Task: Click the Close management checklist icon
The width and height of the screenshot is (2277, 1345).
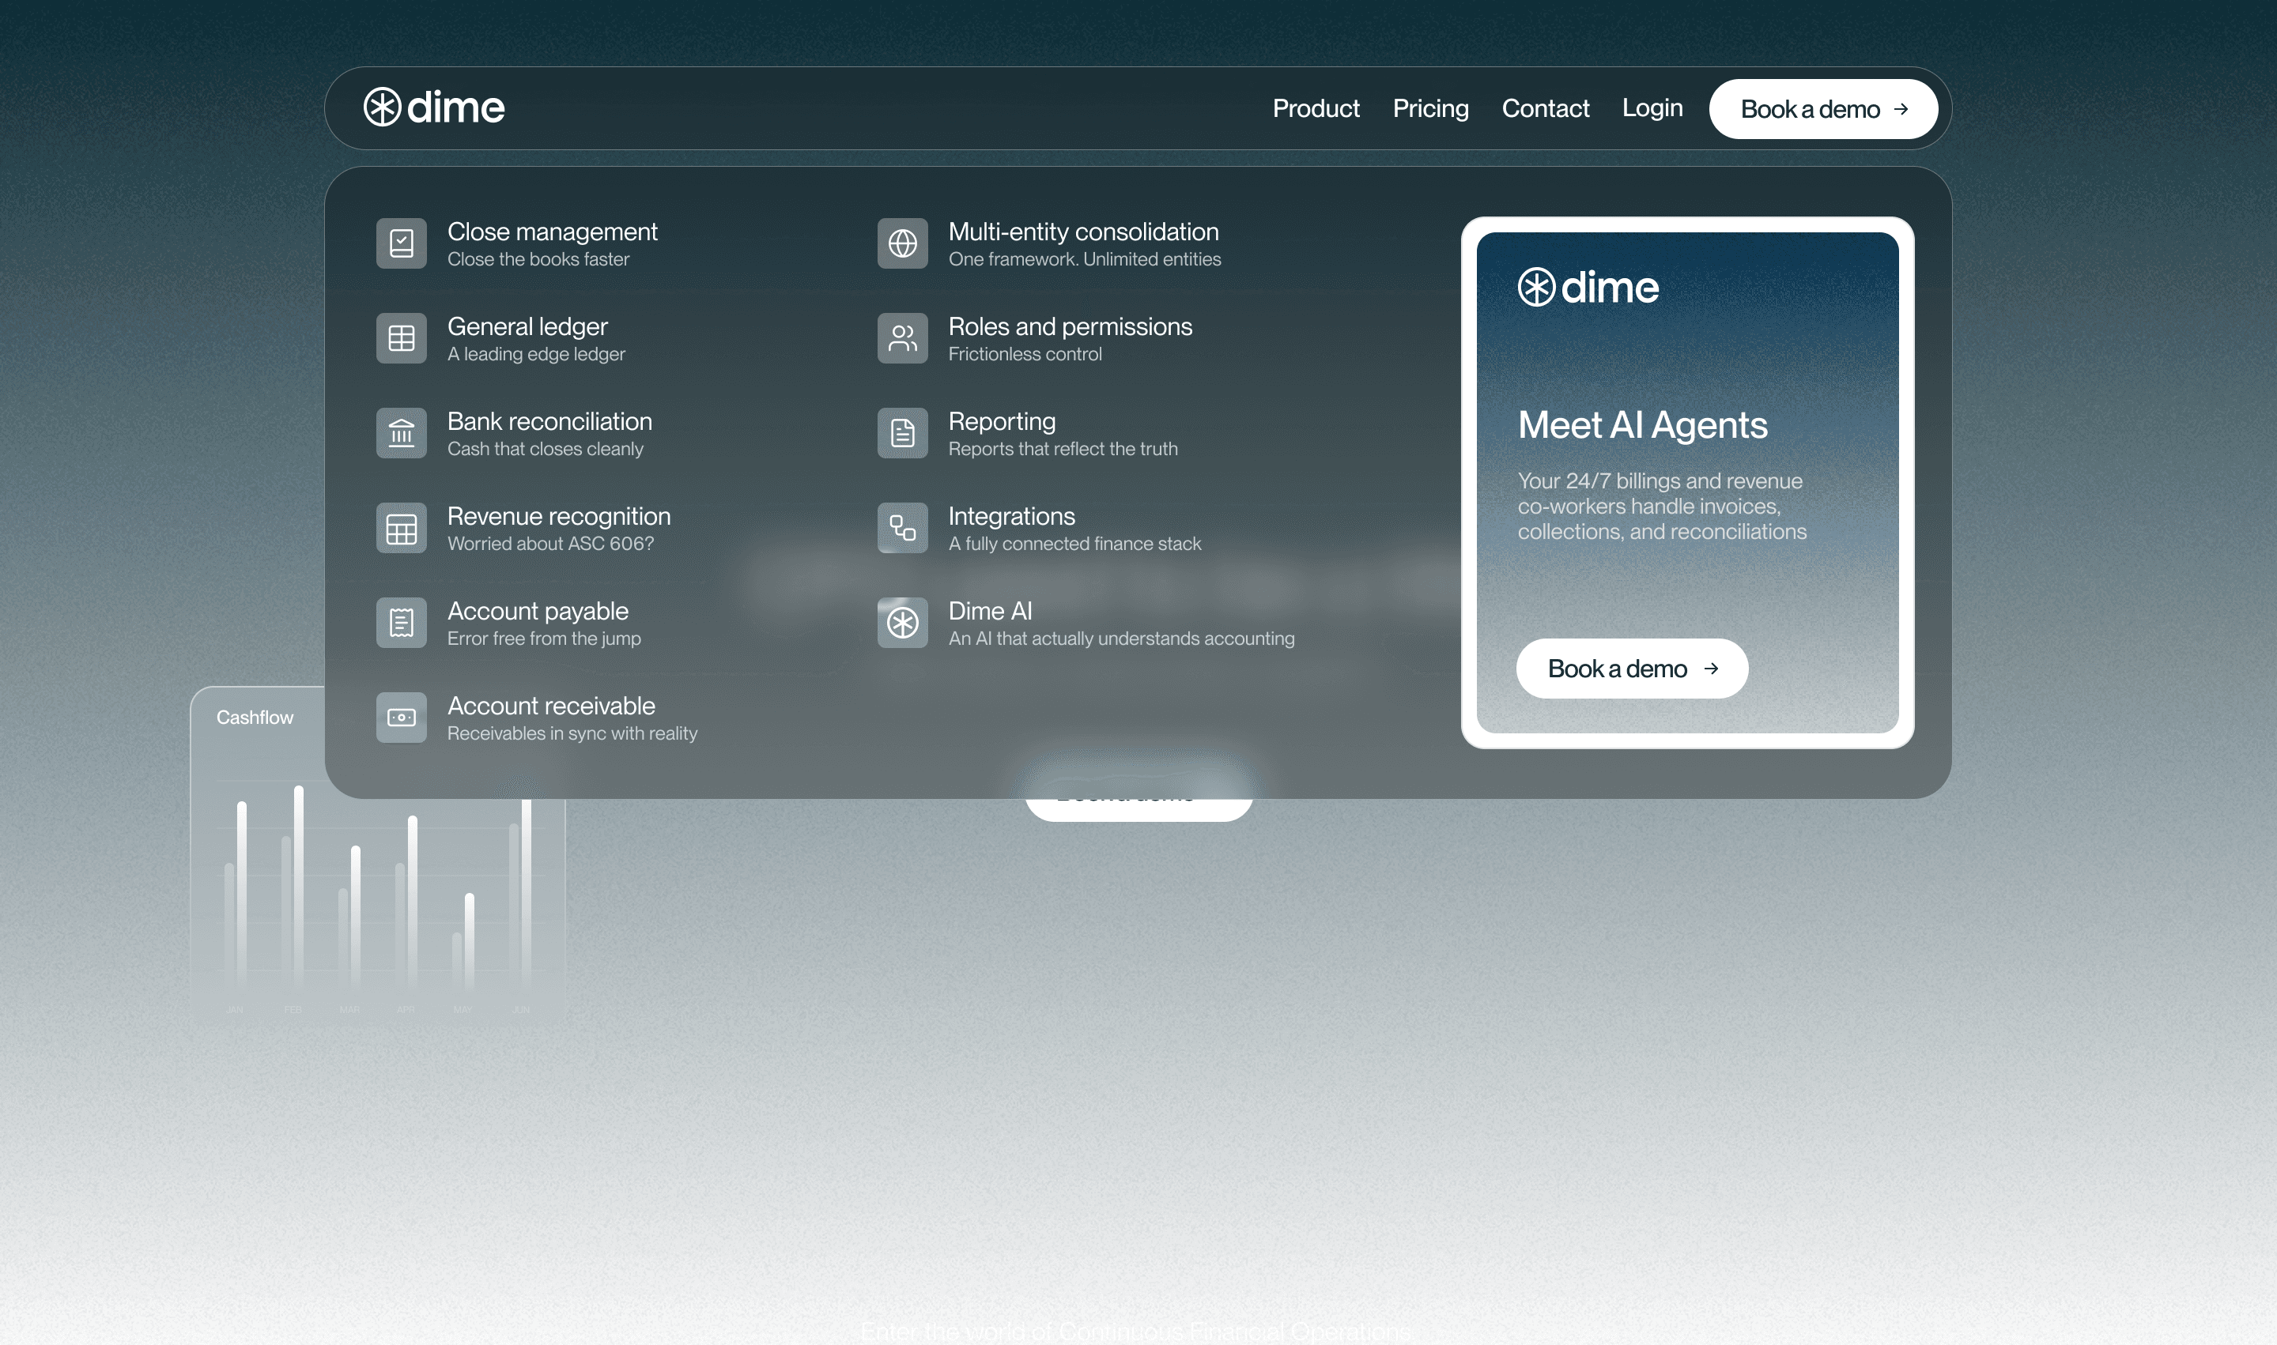Action: tap(401, 243)
